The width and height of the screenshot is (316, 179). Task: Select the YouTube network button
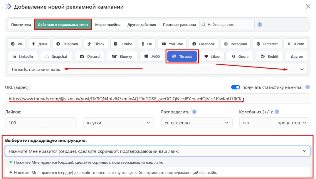pos(172,44)
